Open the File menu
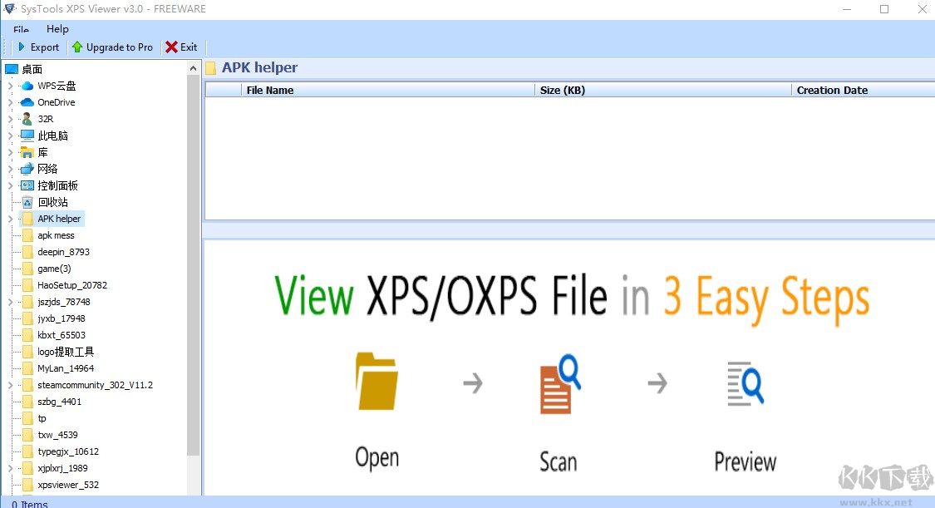 click(19, 28)
